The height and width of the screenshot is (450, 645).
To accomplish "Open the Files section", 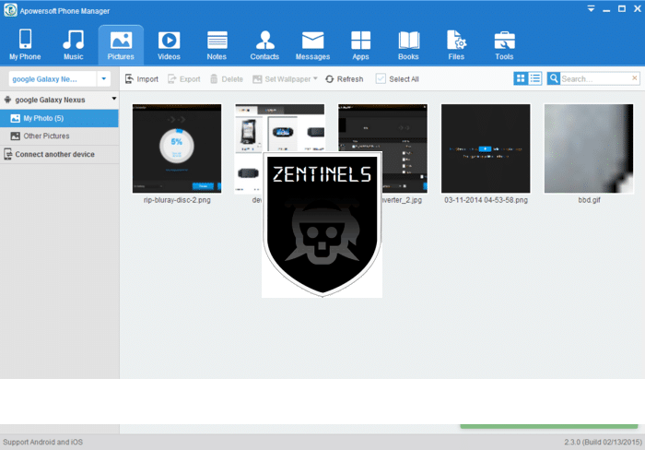I will pyautogui.click(x=456, y=45).
